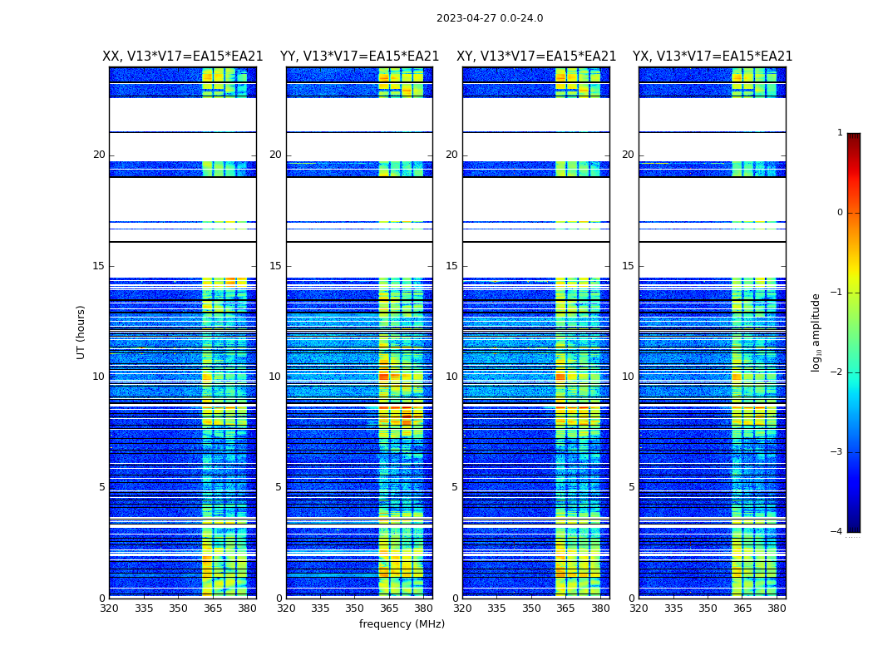
Task: Click the YX panel title text
Action: 713,57
